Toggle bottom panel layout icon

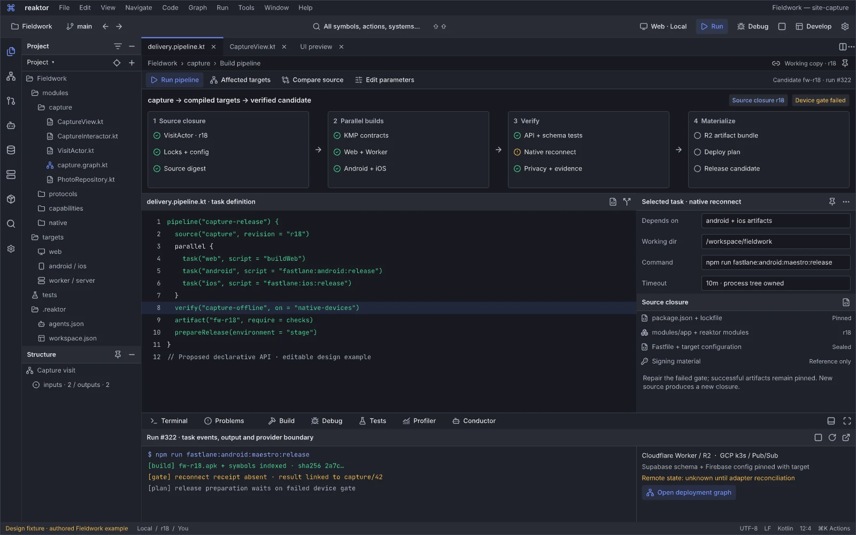tap(831, 421)
